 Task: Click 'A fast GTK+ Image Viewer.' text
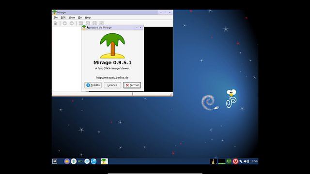point(112,68)
